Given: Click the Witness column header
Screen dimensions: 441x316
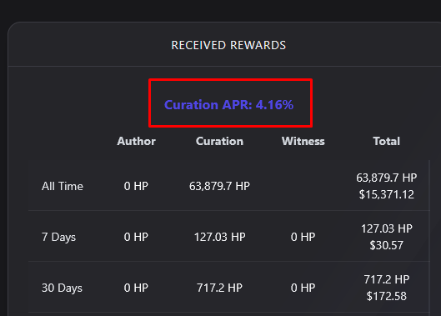Looking at the screenshot, I should (x=303, y=141).
